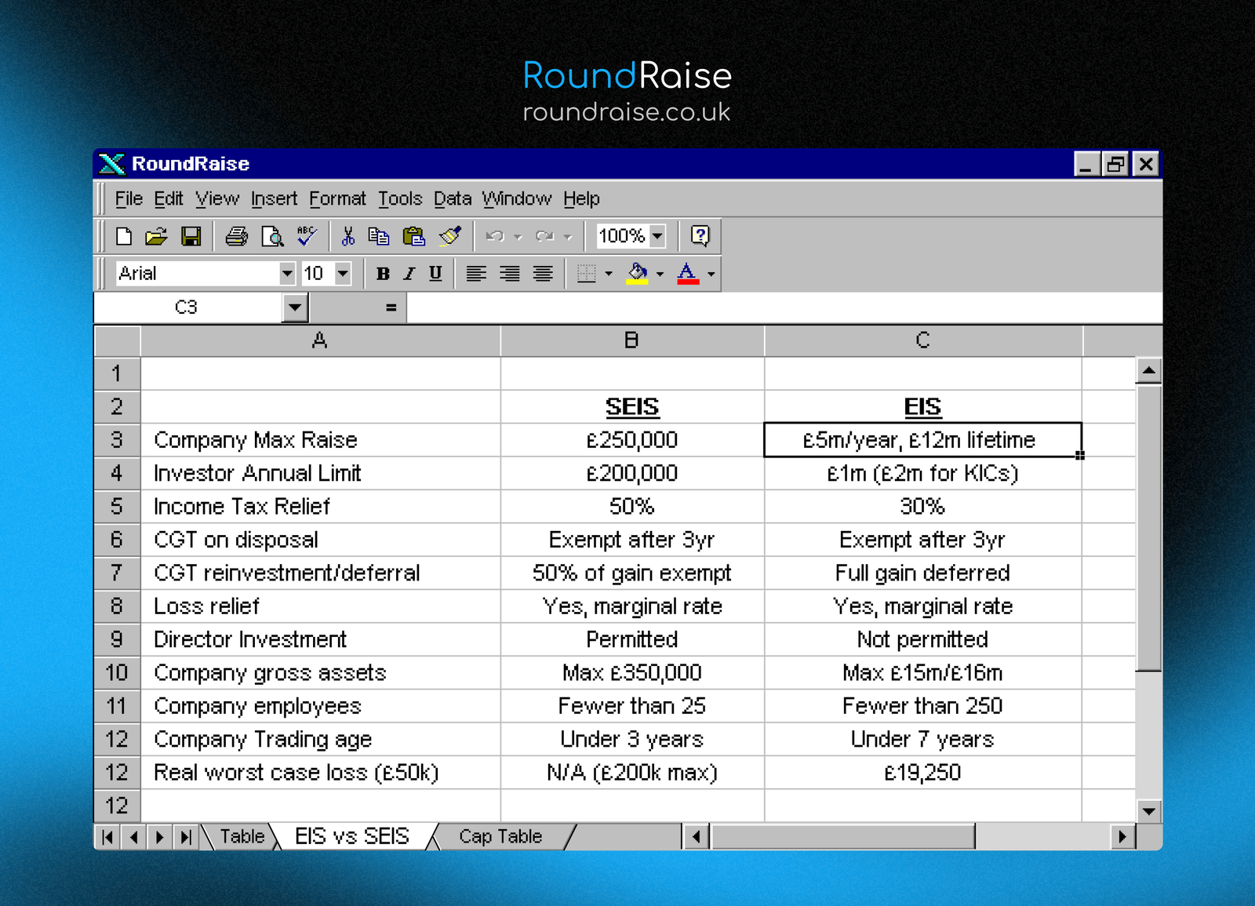Image resolution: width=1255 pixels, height=906 pixels.
Task: Expand the Undo history dropdown
Action: point(518,237)
